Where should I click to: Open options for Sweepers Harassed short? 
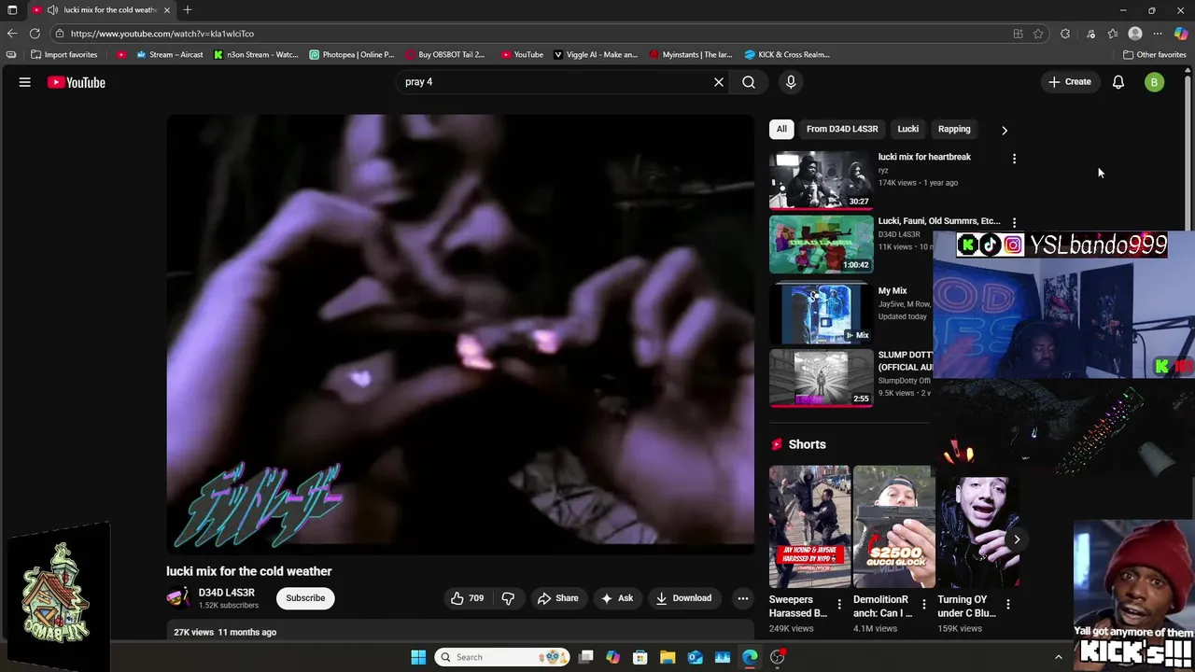point(839,605)
